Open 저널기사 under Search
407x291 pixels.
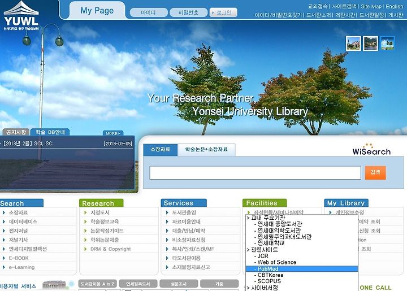[x=18, y=240]
